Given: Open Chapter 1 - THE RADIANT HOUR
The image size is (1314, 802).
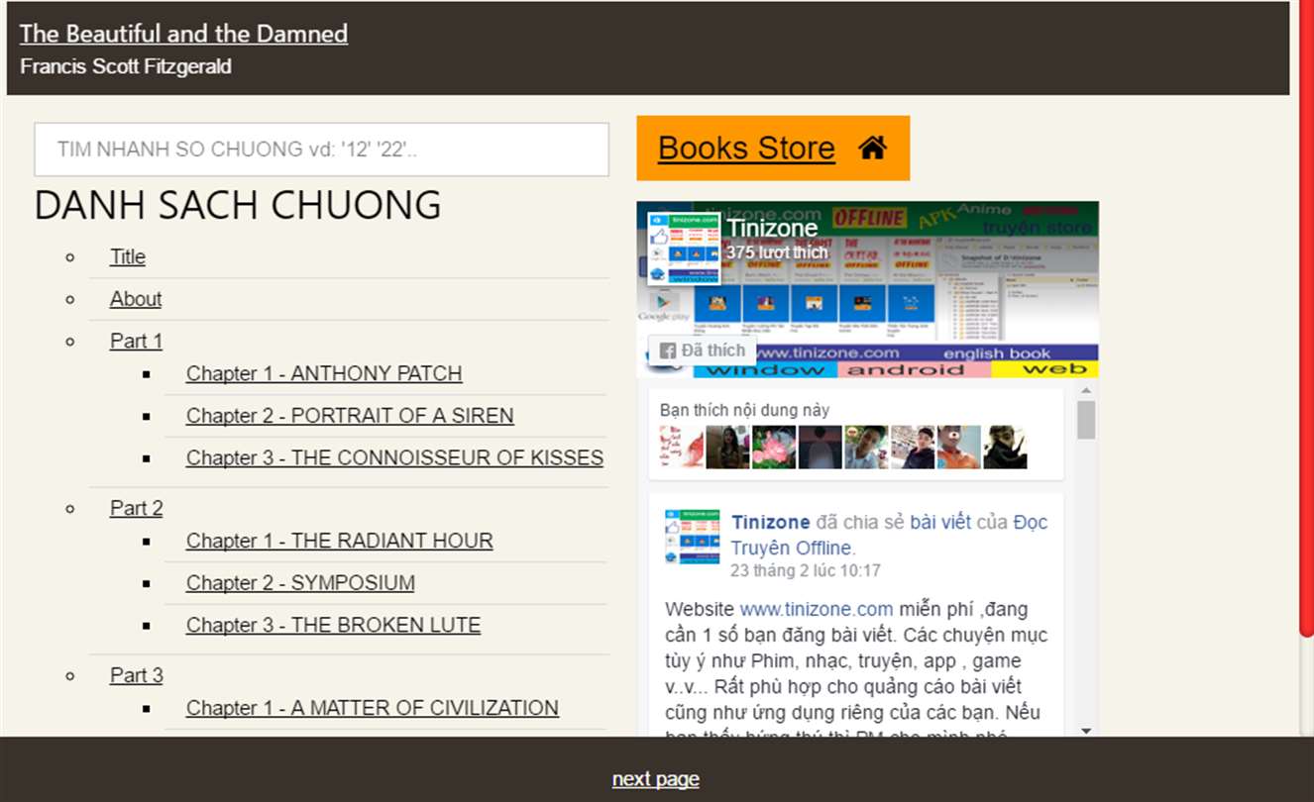Looking at the screenshot, I should click(340, 541).
